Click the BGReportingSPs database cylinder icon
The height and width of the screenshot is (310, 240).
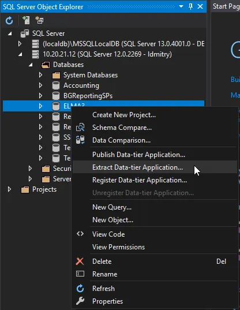coord(56,96)
